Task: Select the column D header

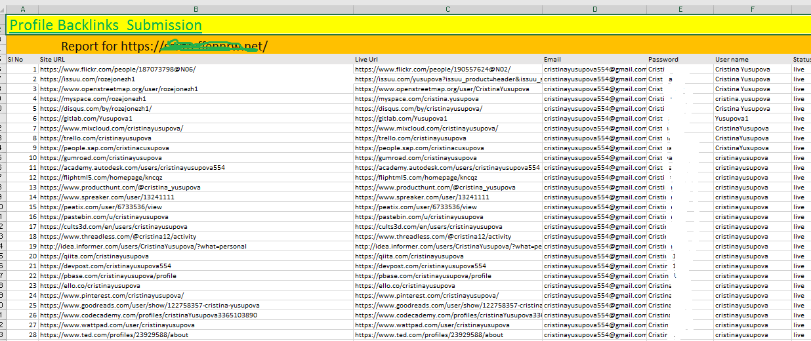Action: [x=594, y=9]
